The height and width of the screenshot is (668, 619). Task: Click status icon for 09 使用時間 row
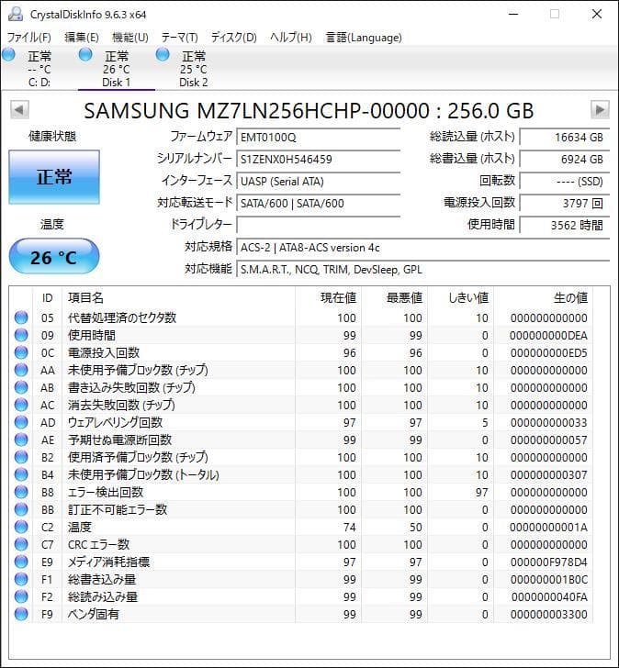point(21,335)
